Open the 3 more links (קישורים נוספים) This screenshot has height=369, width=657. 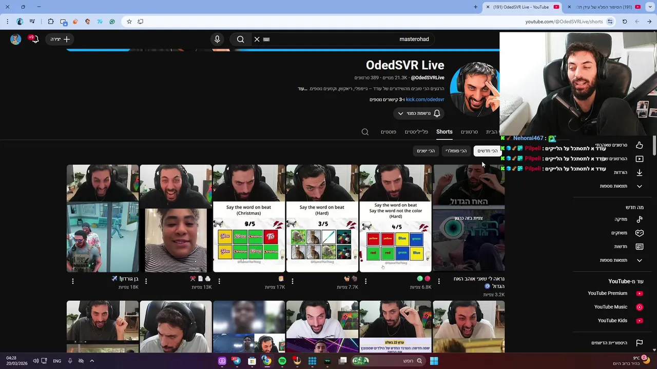[x=387, y=99]
